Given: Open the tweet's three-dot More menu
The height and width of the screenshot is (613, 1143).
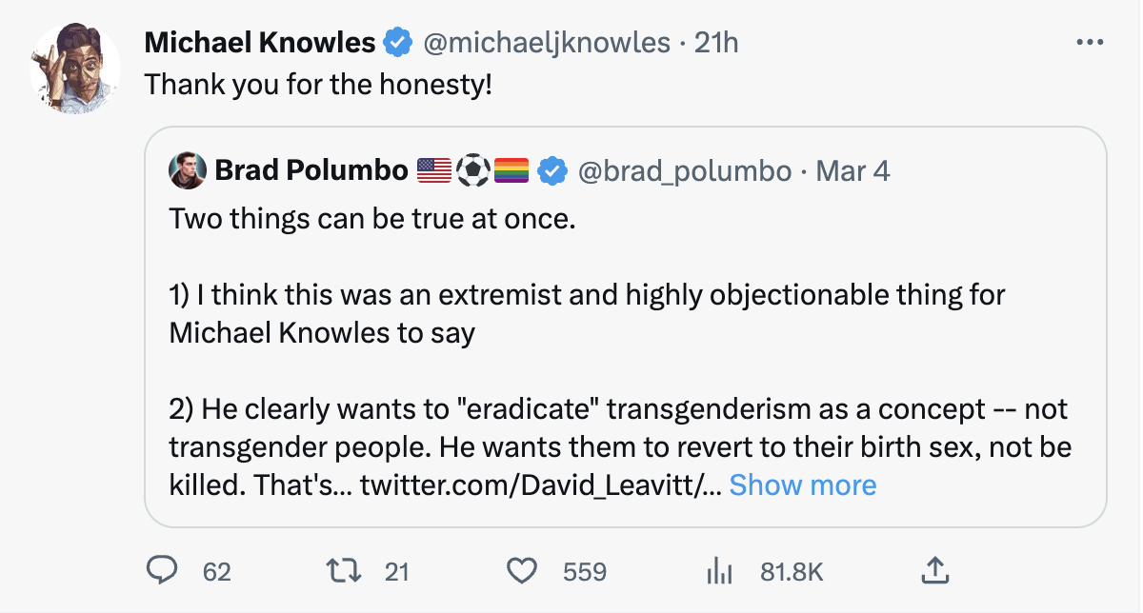Looking at the screenshot, I should tap(1088, 43).
